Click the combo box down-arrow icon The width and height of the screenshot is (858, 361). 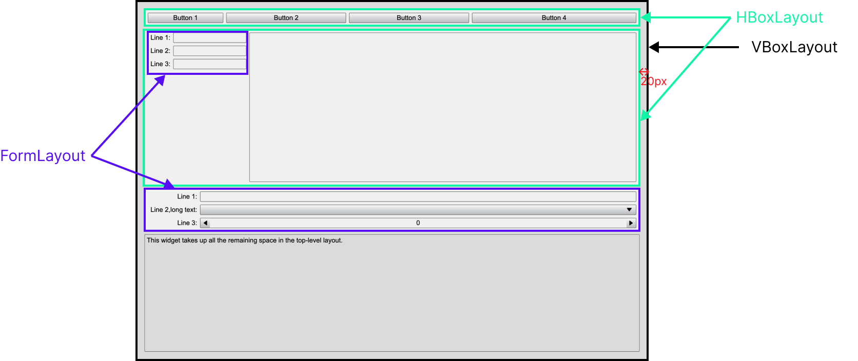click(x=629, y=210)
